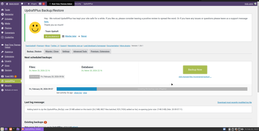Open the Settings tab
This screenshot has width=259, height=131.
point(66,51)
